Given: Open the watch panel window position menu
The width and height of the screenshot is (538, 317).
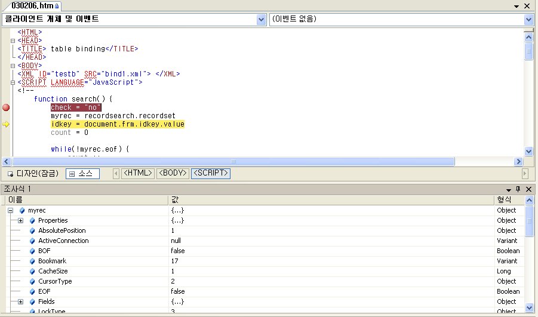Looking at the screenshot, I should point(509,189).
